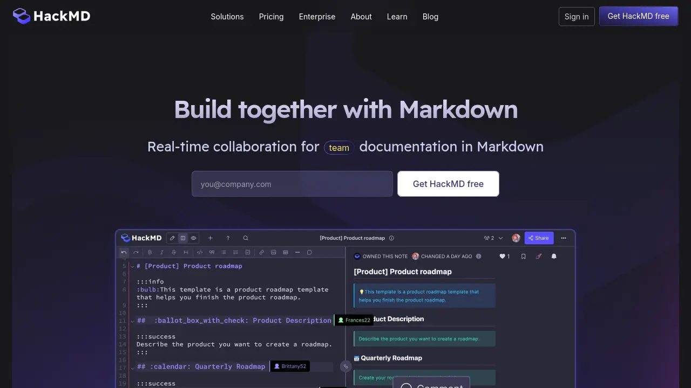Insert a link with the chain icon

[261, 252]
